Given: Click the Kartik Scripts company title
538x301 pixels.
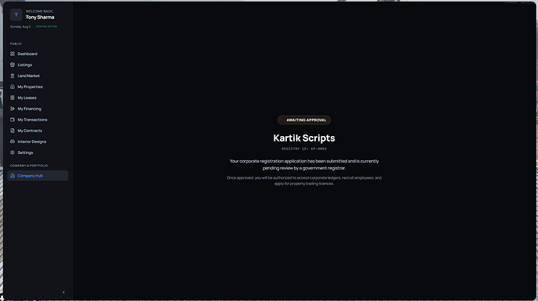Looking at the screenshot, I should click(304, 138).
